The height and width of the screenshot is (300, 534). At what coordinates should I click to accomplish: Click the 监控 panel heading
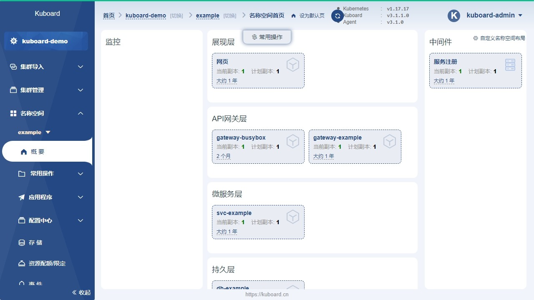113,42
